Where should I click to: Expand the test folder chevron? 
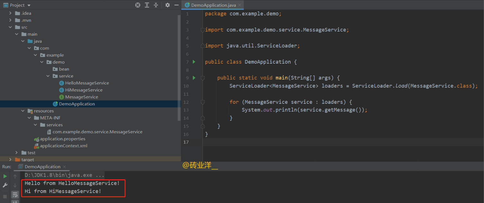point(16,153)
